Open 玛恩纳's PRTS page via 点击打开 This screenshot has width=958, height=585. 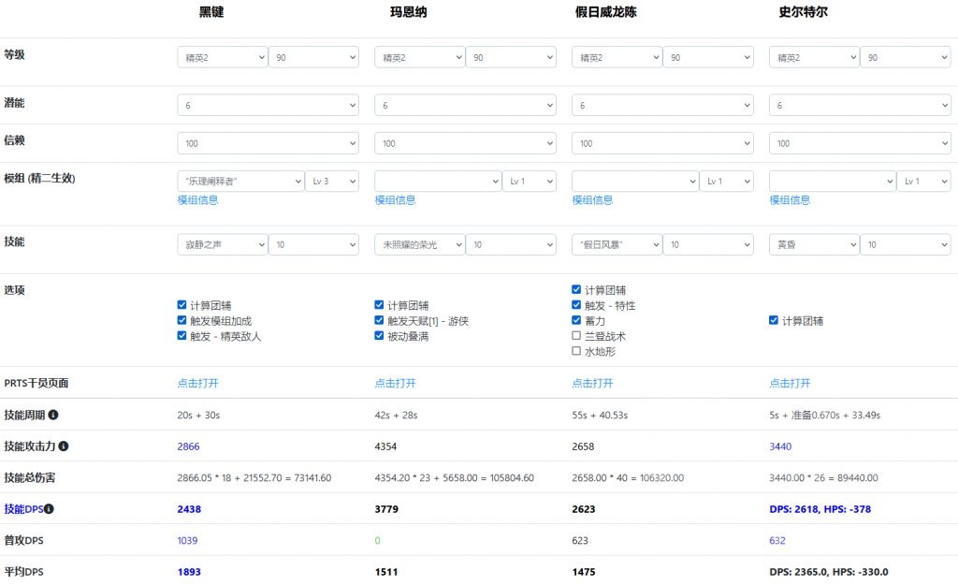pos(395,384)
